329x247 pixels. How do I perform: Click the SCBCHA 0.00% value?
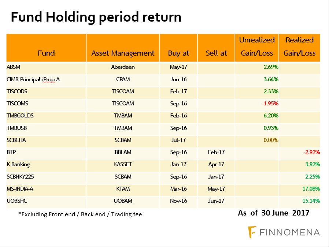coord(270,140)
